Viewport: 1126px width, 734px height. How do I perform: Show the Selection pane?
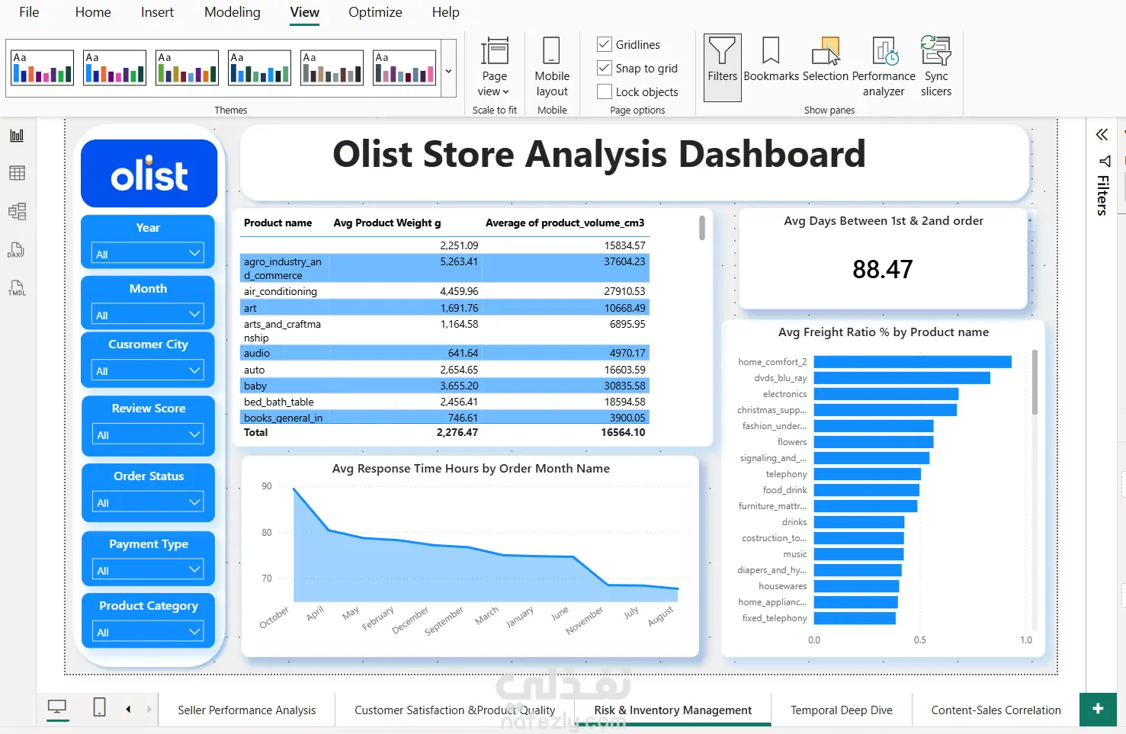pyautogui.click(x=825, y=59)
